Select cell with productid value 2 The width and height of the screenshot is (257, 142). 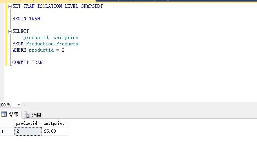[x=28, y=131]
